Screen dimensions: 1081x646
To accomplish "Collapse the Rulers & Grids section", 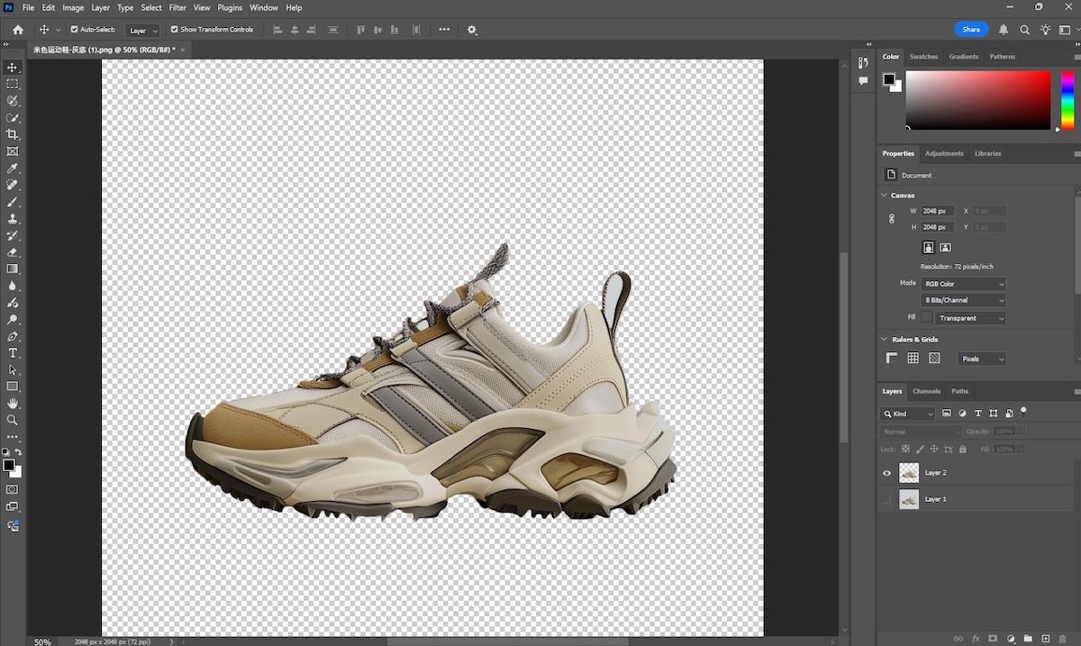I will (x=885, y=340).
